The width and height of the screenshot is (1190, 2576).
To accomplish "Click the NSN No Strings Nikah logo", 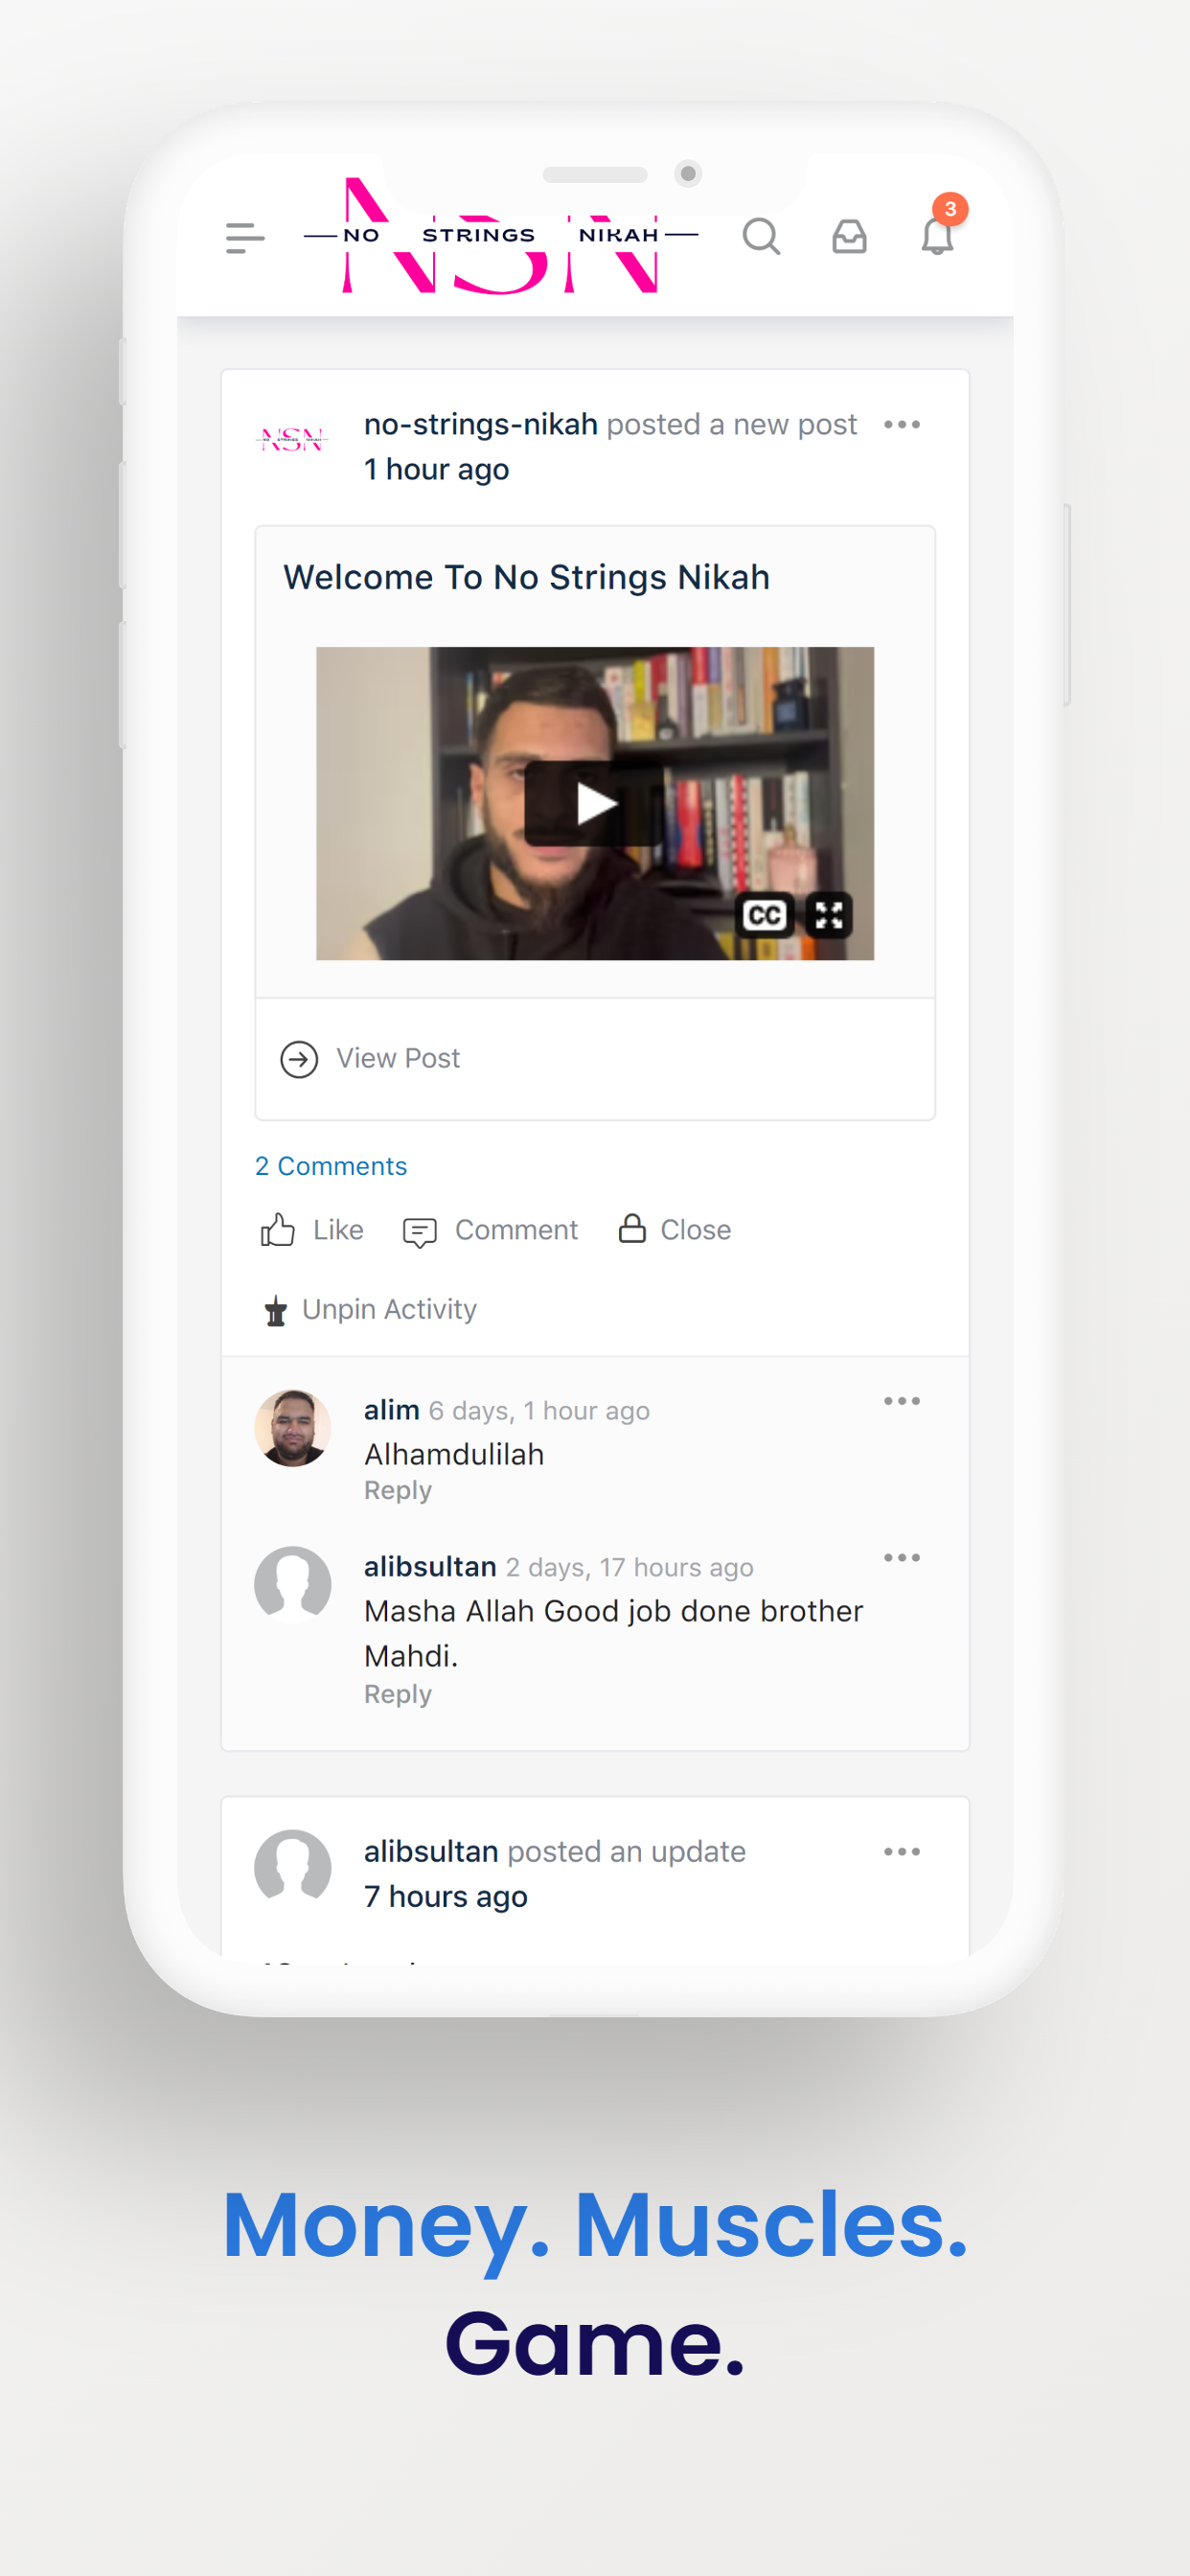I will (x=500, y=236).
